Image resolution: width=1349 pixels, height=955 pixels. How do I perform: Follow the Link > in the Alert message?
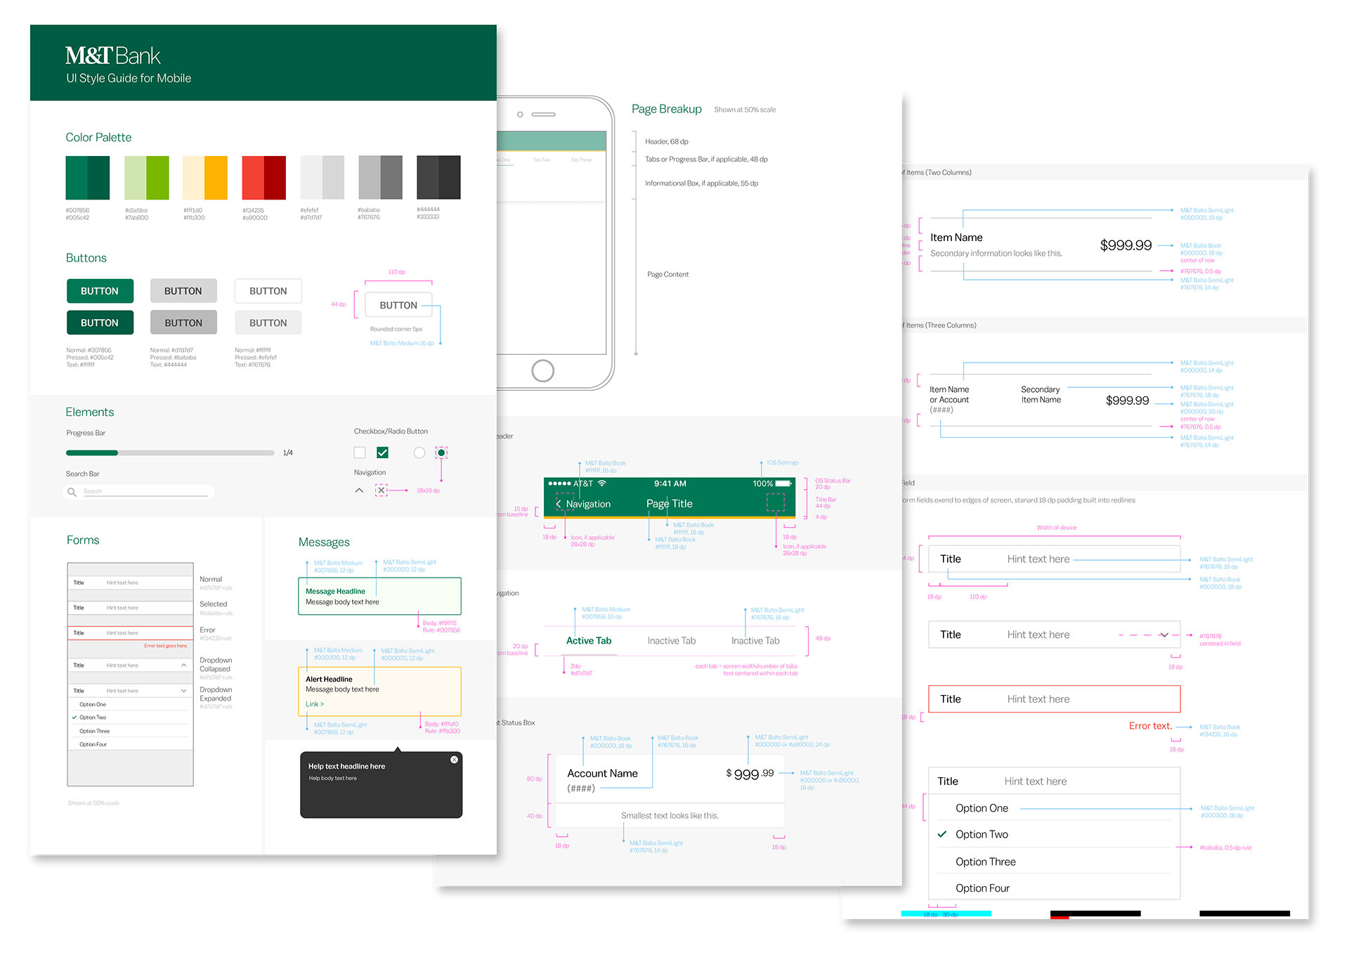[315, 704]
